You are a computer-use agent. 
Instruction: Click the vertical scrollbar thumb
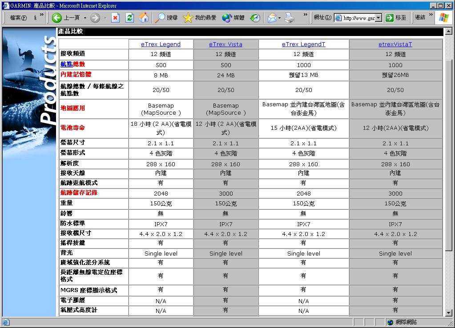coord(449,155)
